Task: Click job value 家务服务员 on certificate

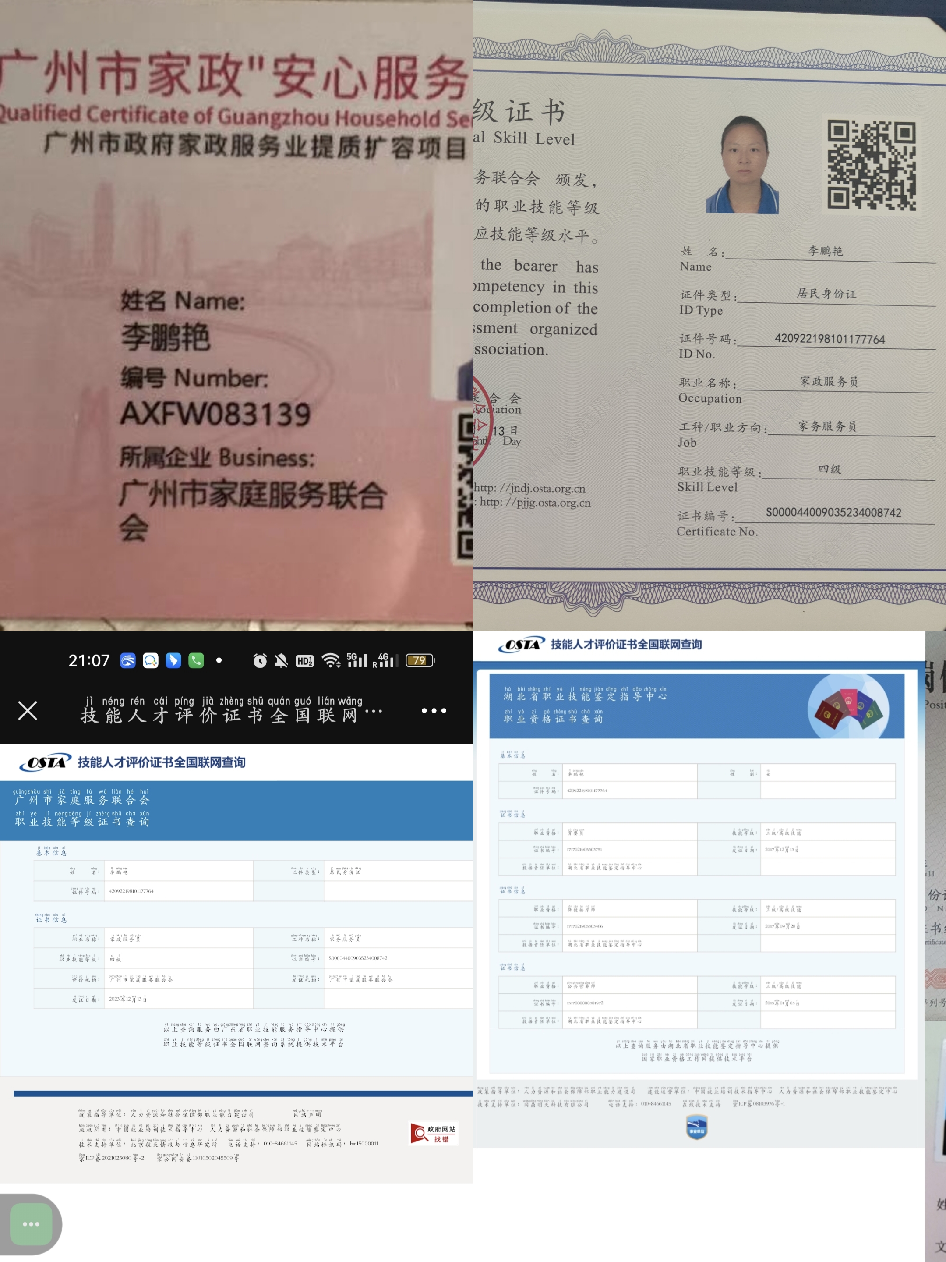Action: (827, 426)
